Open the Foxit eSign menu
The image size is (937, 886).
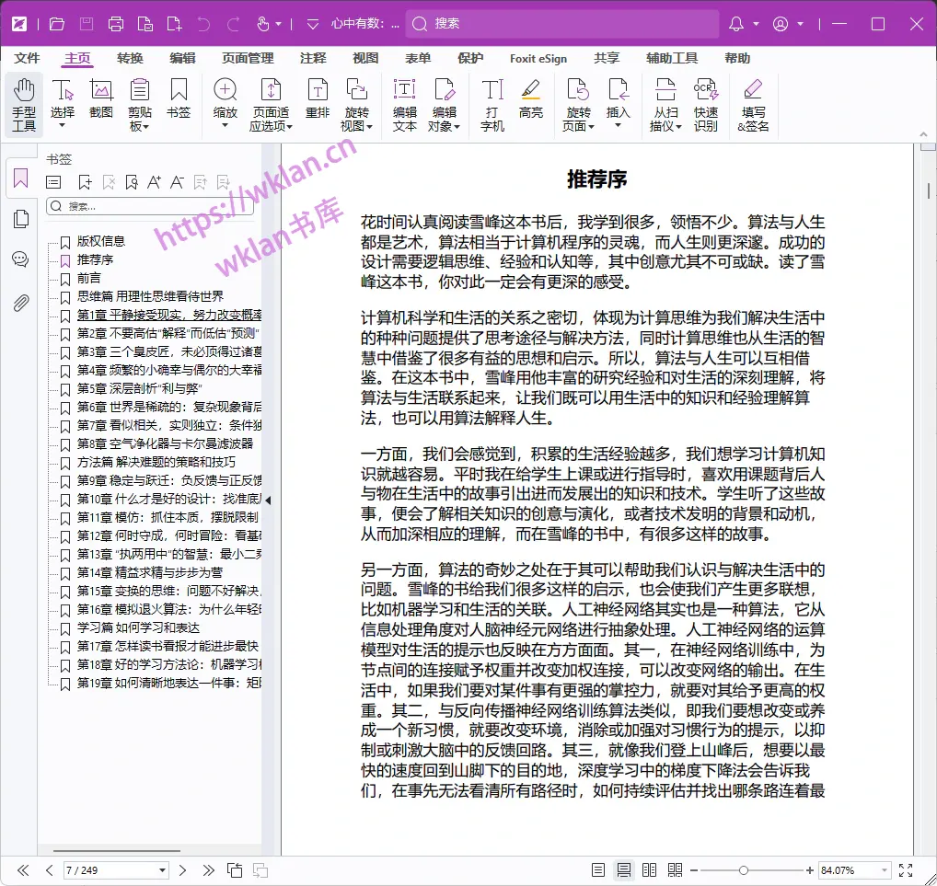point(538,58)
